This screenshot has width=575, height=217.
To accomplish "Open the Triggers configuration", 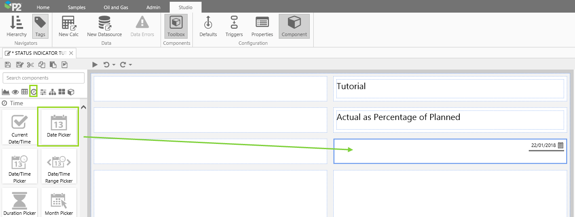I will click(234, 26).
